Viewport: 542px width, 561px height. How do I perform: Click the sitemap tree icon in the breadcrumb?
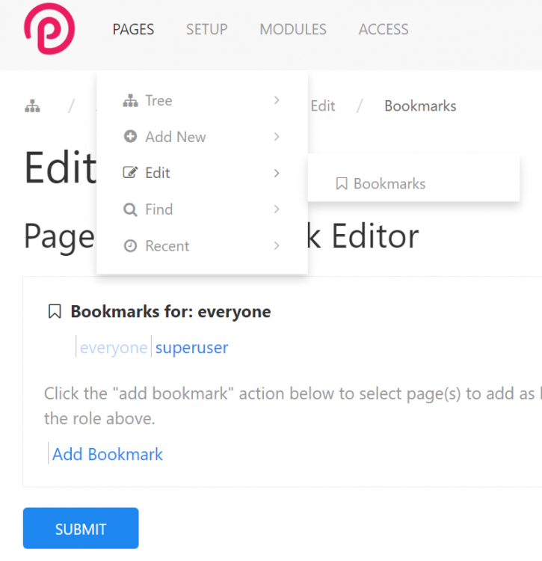pyautogui.click(x=32, y=106)
